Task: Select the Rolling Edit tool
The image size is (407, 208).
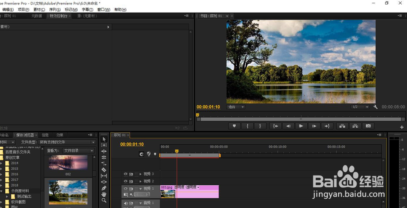Action: 104,157
